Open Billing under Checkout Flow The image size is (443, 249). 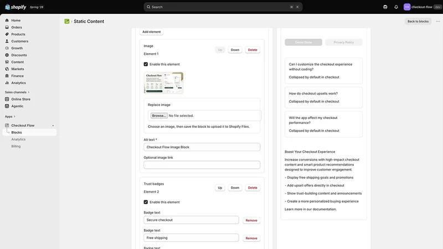[x=16, y=146]
